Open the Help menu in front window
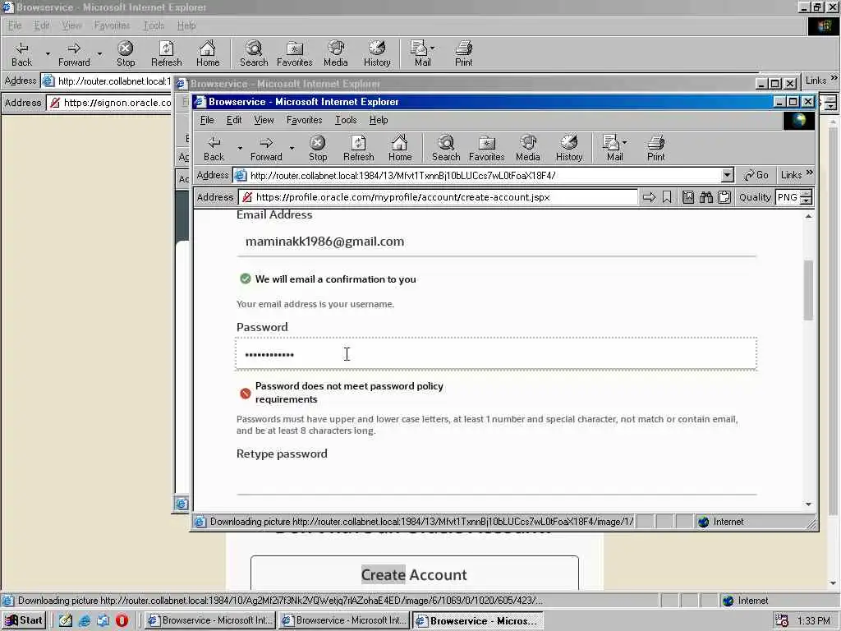 coord(378,120)
